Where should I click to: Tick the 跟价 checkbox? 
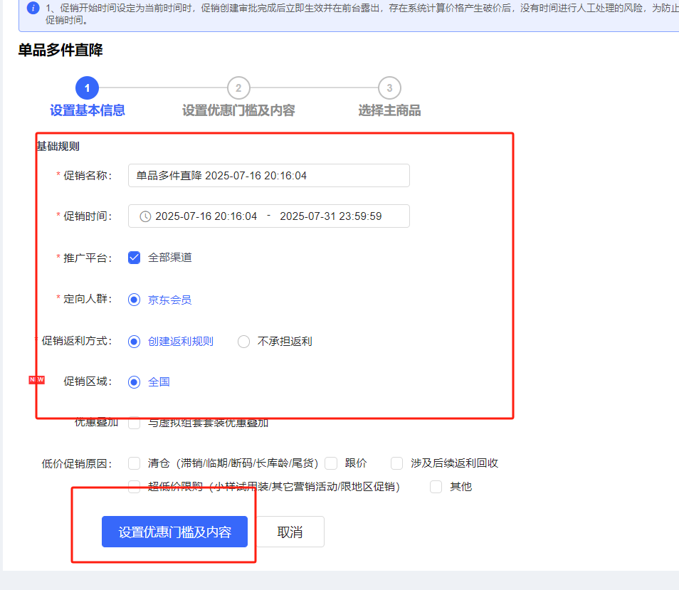(x=331, y=463)
